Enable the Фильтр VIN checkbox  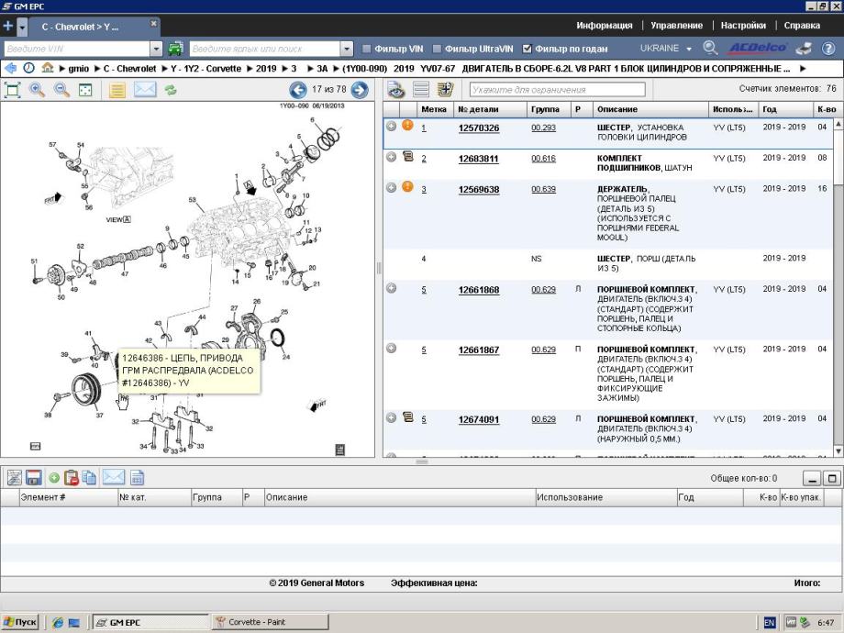click(x=367, y=49)
